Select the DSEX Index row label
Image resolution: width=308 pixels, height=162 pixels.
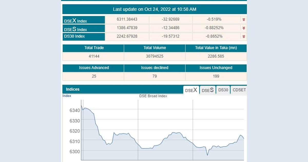coord(84,20)
